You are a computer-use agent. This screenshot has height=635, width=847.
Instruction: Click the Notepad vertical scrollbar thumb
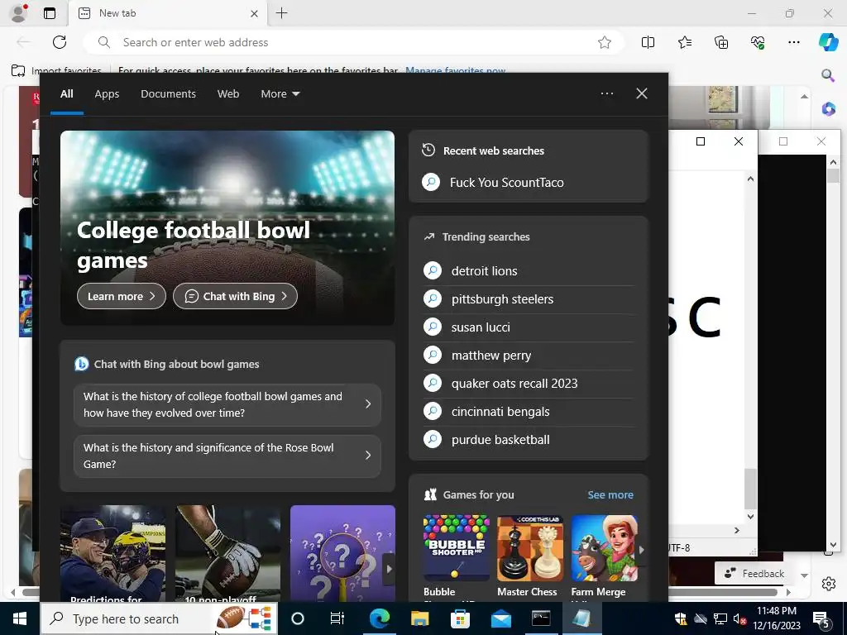coord(750,489)
